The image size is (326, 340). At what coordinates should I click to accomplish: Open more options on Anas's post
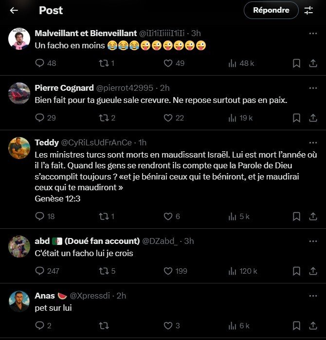[314, 296]
